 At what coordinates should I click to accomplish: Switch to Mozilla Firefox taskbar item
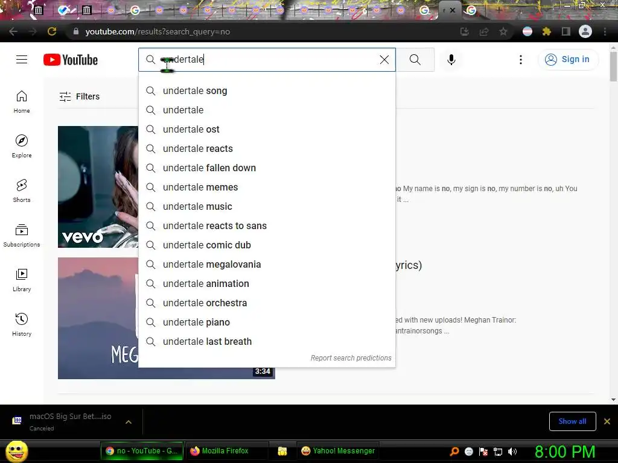(x=226, y=451)
